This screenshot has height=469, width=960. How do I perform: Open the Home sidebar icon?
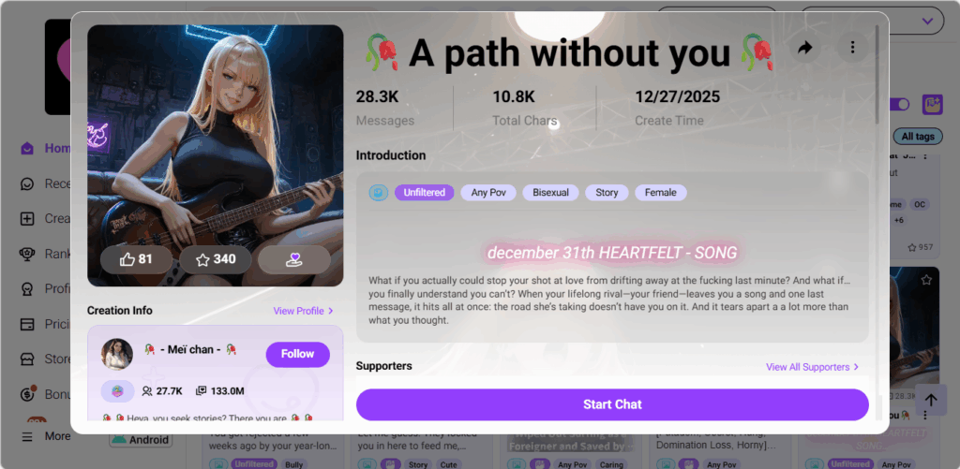(x=27, y=149)
